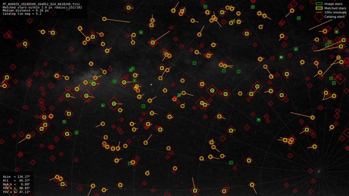
Task: Click the red cross centre marker
Action: pyautogui.click(x=175, y=98)
